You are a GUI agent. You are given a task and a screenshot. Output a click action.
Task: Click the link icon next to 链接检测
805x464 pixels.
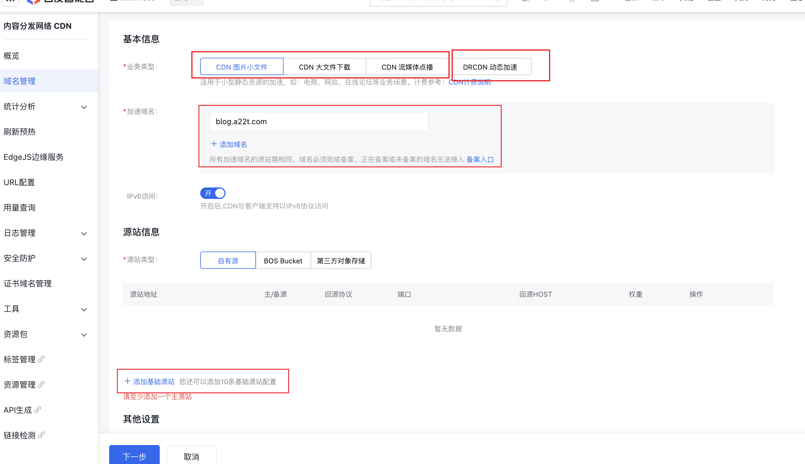coord(41,435)
